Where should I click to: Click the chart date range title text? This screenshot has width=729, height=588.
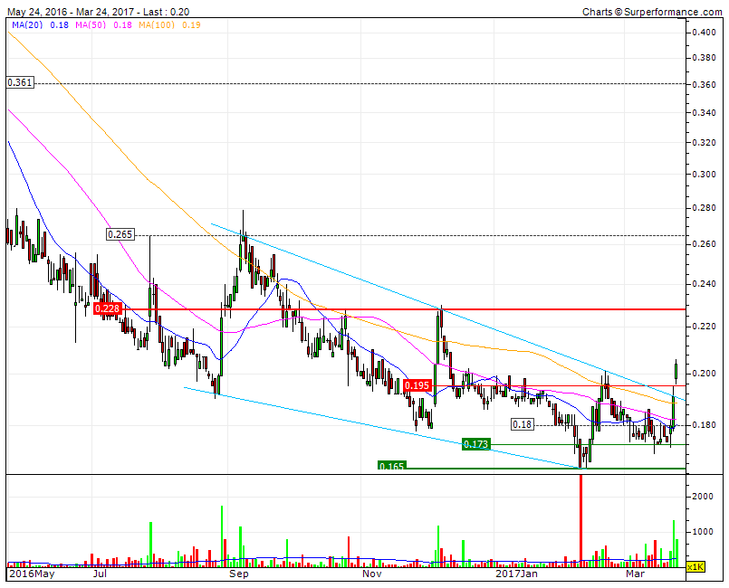[98, 12]
